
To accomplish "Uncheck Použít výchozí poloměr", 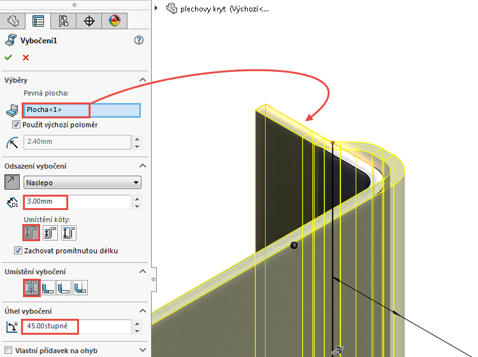I will [16, 125].
